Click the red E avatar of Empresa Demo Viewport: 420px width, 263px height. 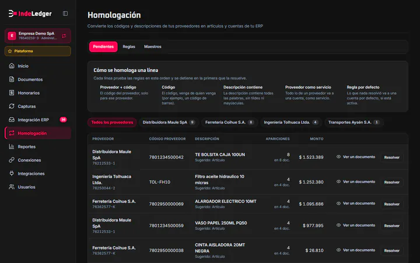pos(12,36)
